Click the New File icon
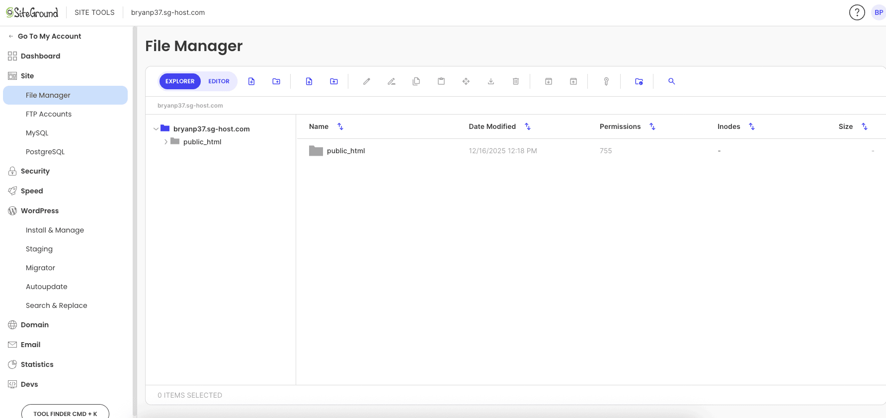The image size is (886, 418). (x=251, y=81)
